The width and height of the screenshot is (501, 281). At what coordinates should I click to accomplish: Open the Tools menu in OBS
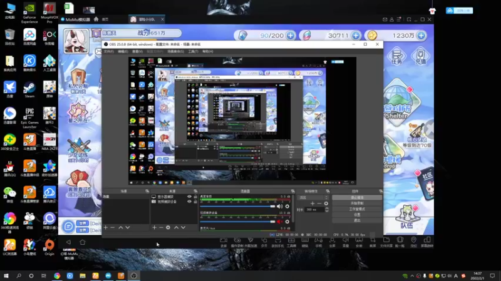tap(194, 51)
